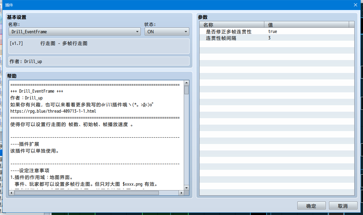Click the 如果你有兴趣 line in help text
The height and width of the screenshot is (215, 363).
(82, 105)
